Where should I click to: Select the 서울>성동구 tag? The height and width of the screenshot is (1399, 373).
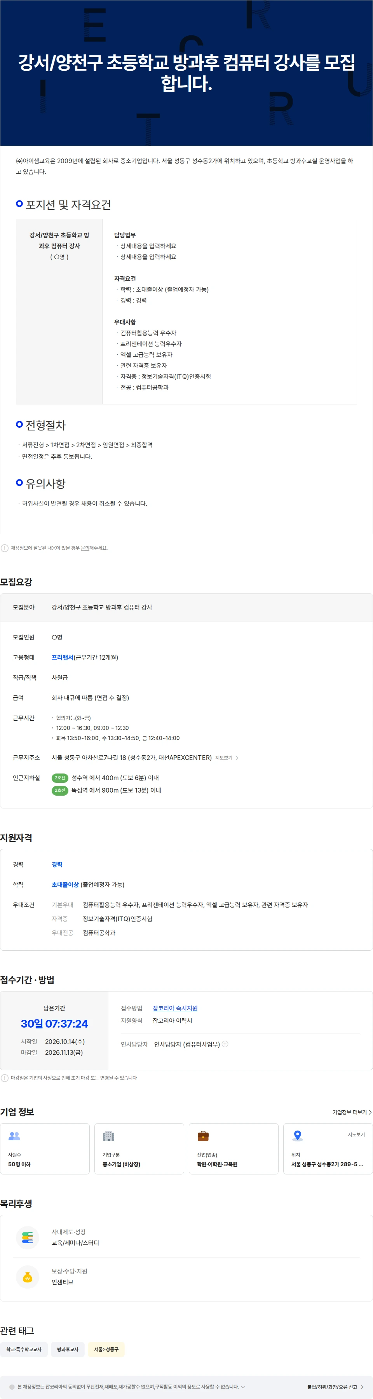pyautogui.click(x=106, y=1349)
